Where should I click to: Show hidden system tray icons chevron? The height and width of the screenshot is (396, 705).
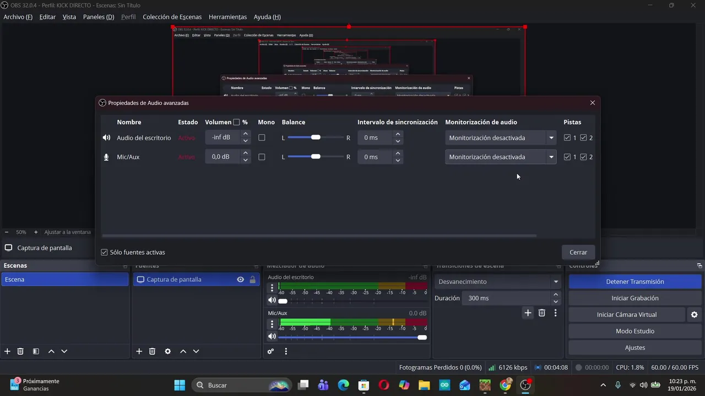603,385
